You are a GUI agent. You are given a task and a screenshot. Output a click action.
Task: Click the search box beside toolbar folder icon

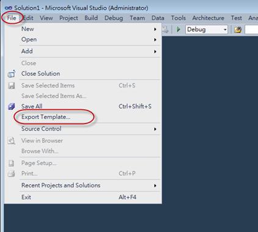pos(251,30)
